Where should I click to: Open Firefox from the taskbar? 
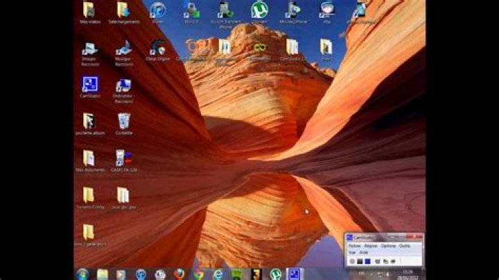180,274
